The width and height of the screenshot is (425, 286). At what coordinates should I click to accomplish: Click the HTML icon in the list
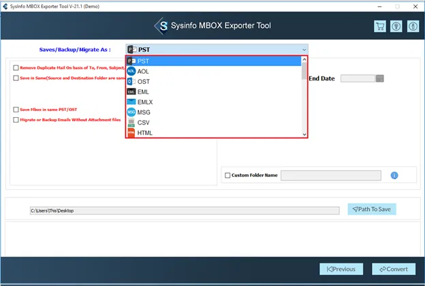131,133
